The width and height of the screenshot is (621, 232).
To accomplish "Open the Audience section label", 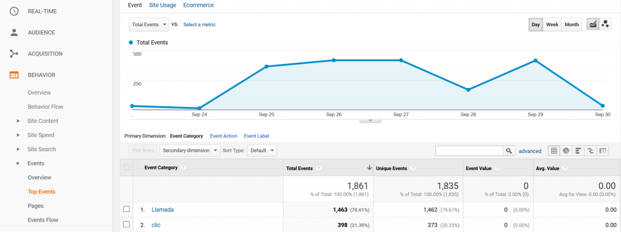I will 41,33.
